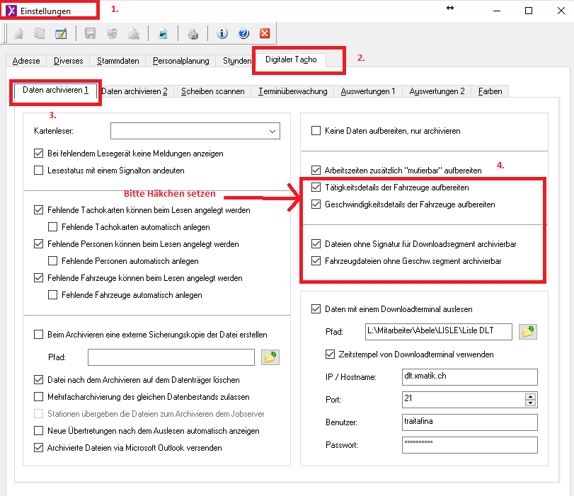574x496 pixels.
Task: Check Lesestatus mit einem Signalton andeuten
Action: pyautogui.click(x=39, y=170)
